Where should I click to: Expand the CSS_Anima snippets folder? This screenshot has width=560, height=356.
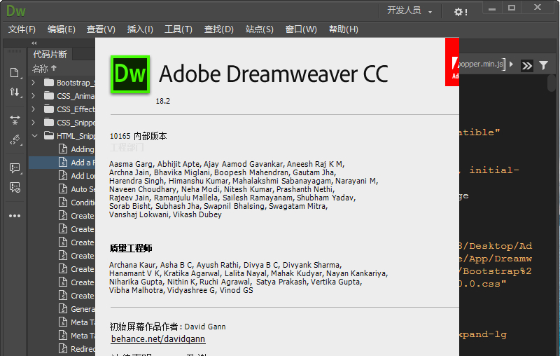34,96
